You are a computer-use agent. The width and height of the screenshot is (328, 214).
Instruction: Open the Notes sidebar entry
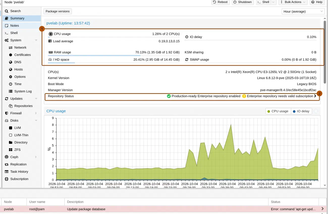click(22, 26)
